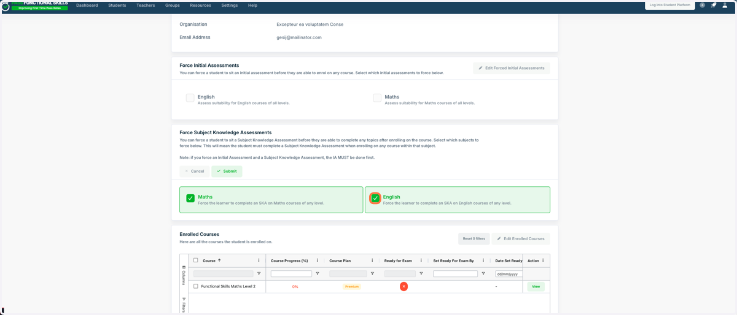Click the Ready for Exam filter input
The width and height of the screenshot is (737, 315).
point(400,274)
